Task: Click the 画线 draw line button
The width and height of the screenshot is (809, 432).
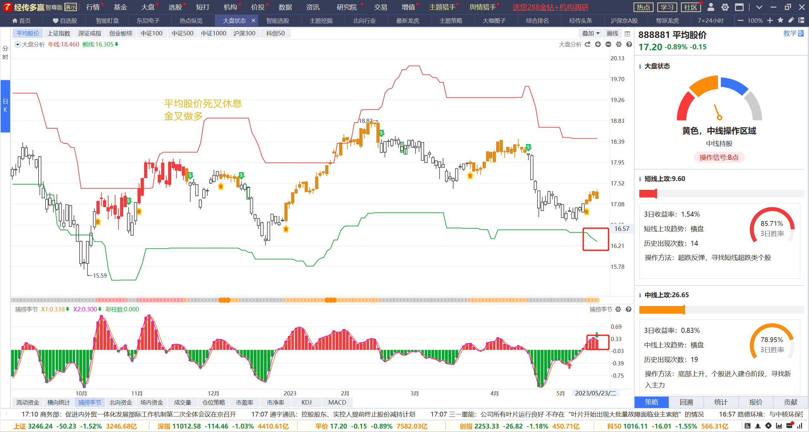Action: click(x=612, y=33)
